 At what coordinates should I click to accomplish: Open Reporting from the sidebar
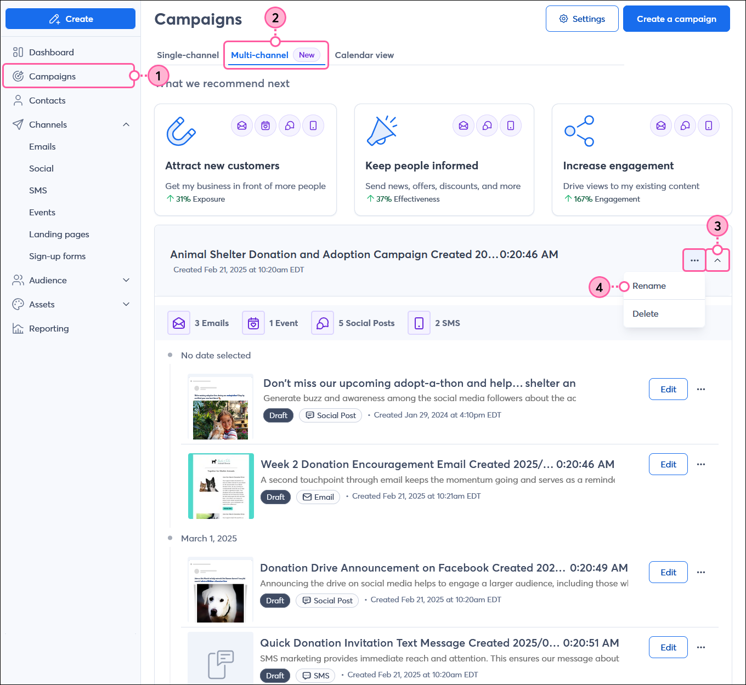(x=49, y=328)
